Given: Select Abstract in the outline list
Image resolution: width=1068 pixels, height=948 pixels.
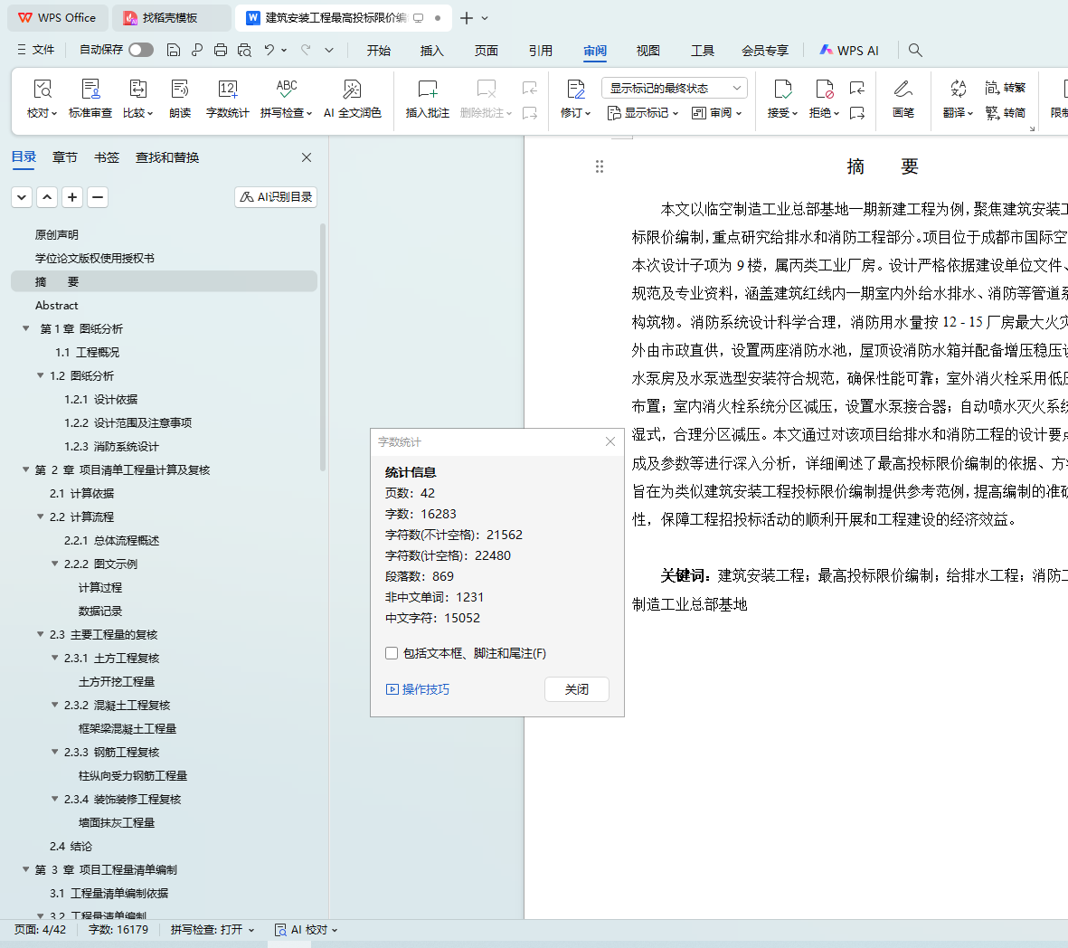Looking at the screenshot, I should (57, 306).
